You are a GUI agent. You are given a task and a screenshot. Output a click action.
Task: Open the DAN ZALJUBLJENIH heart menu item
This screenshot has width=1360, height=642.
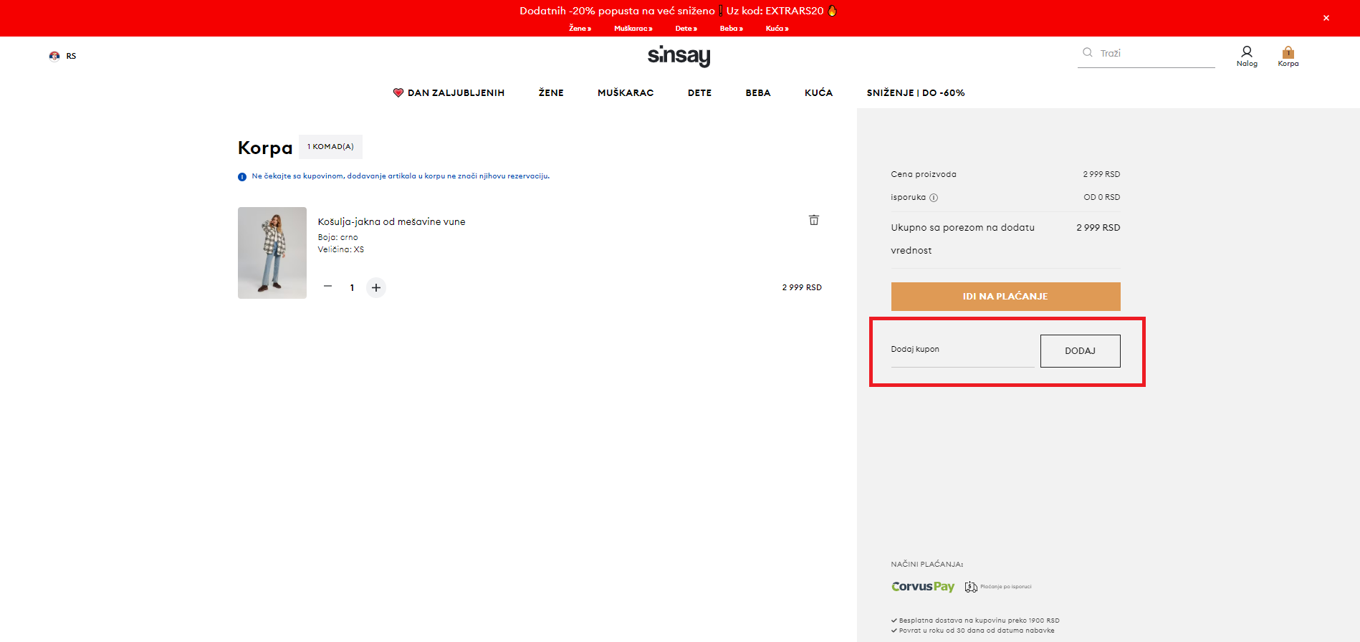[449, 93]
